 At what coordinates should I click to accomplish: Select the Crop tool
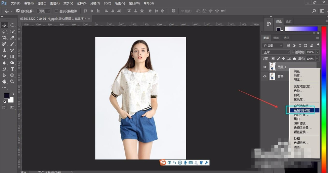click(x=5, y=38)
